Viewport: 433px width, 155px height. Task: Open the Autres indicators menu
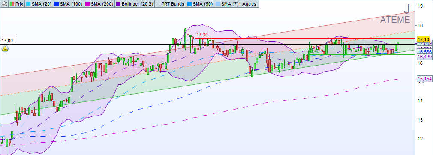250,4
